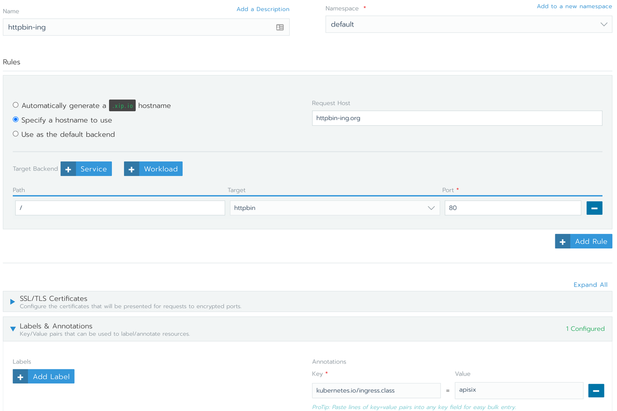The image size is (617, 411).
Task: Click the card icon in Name field
Action: click(x=280, y=27)
